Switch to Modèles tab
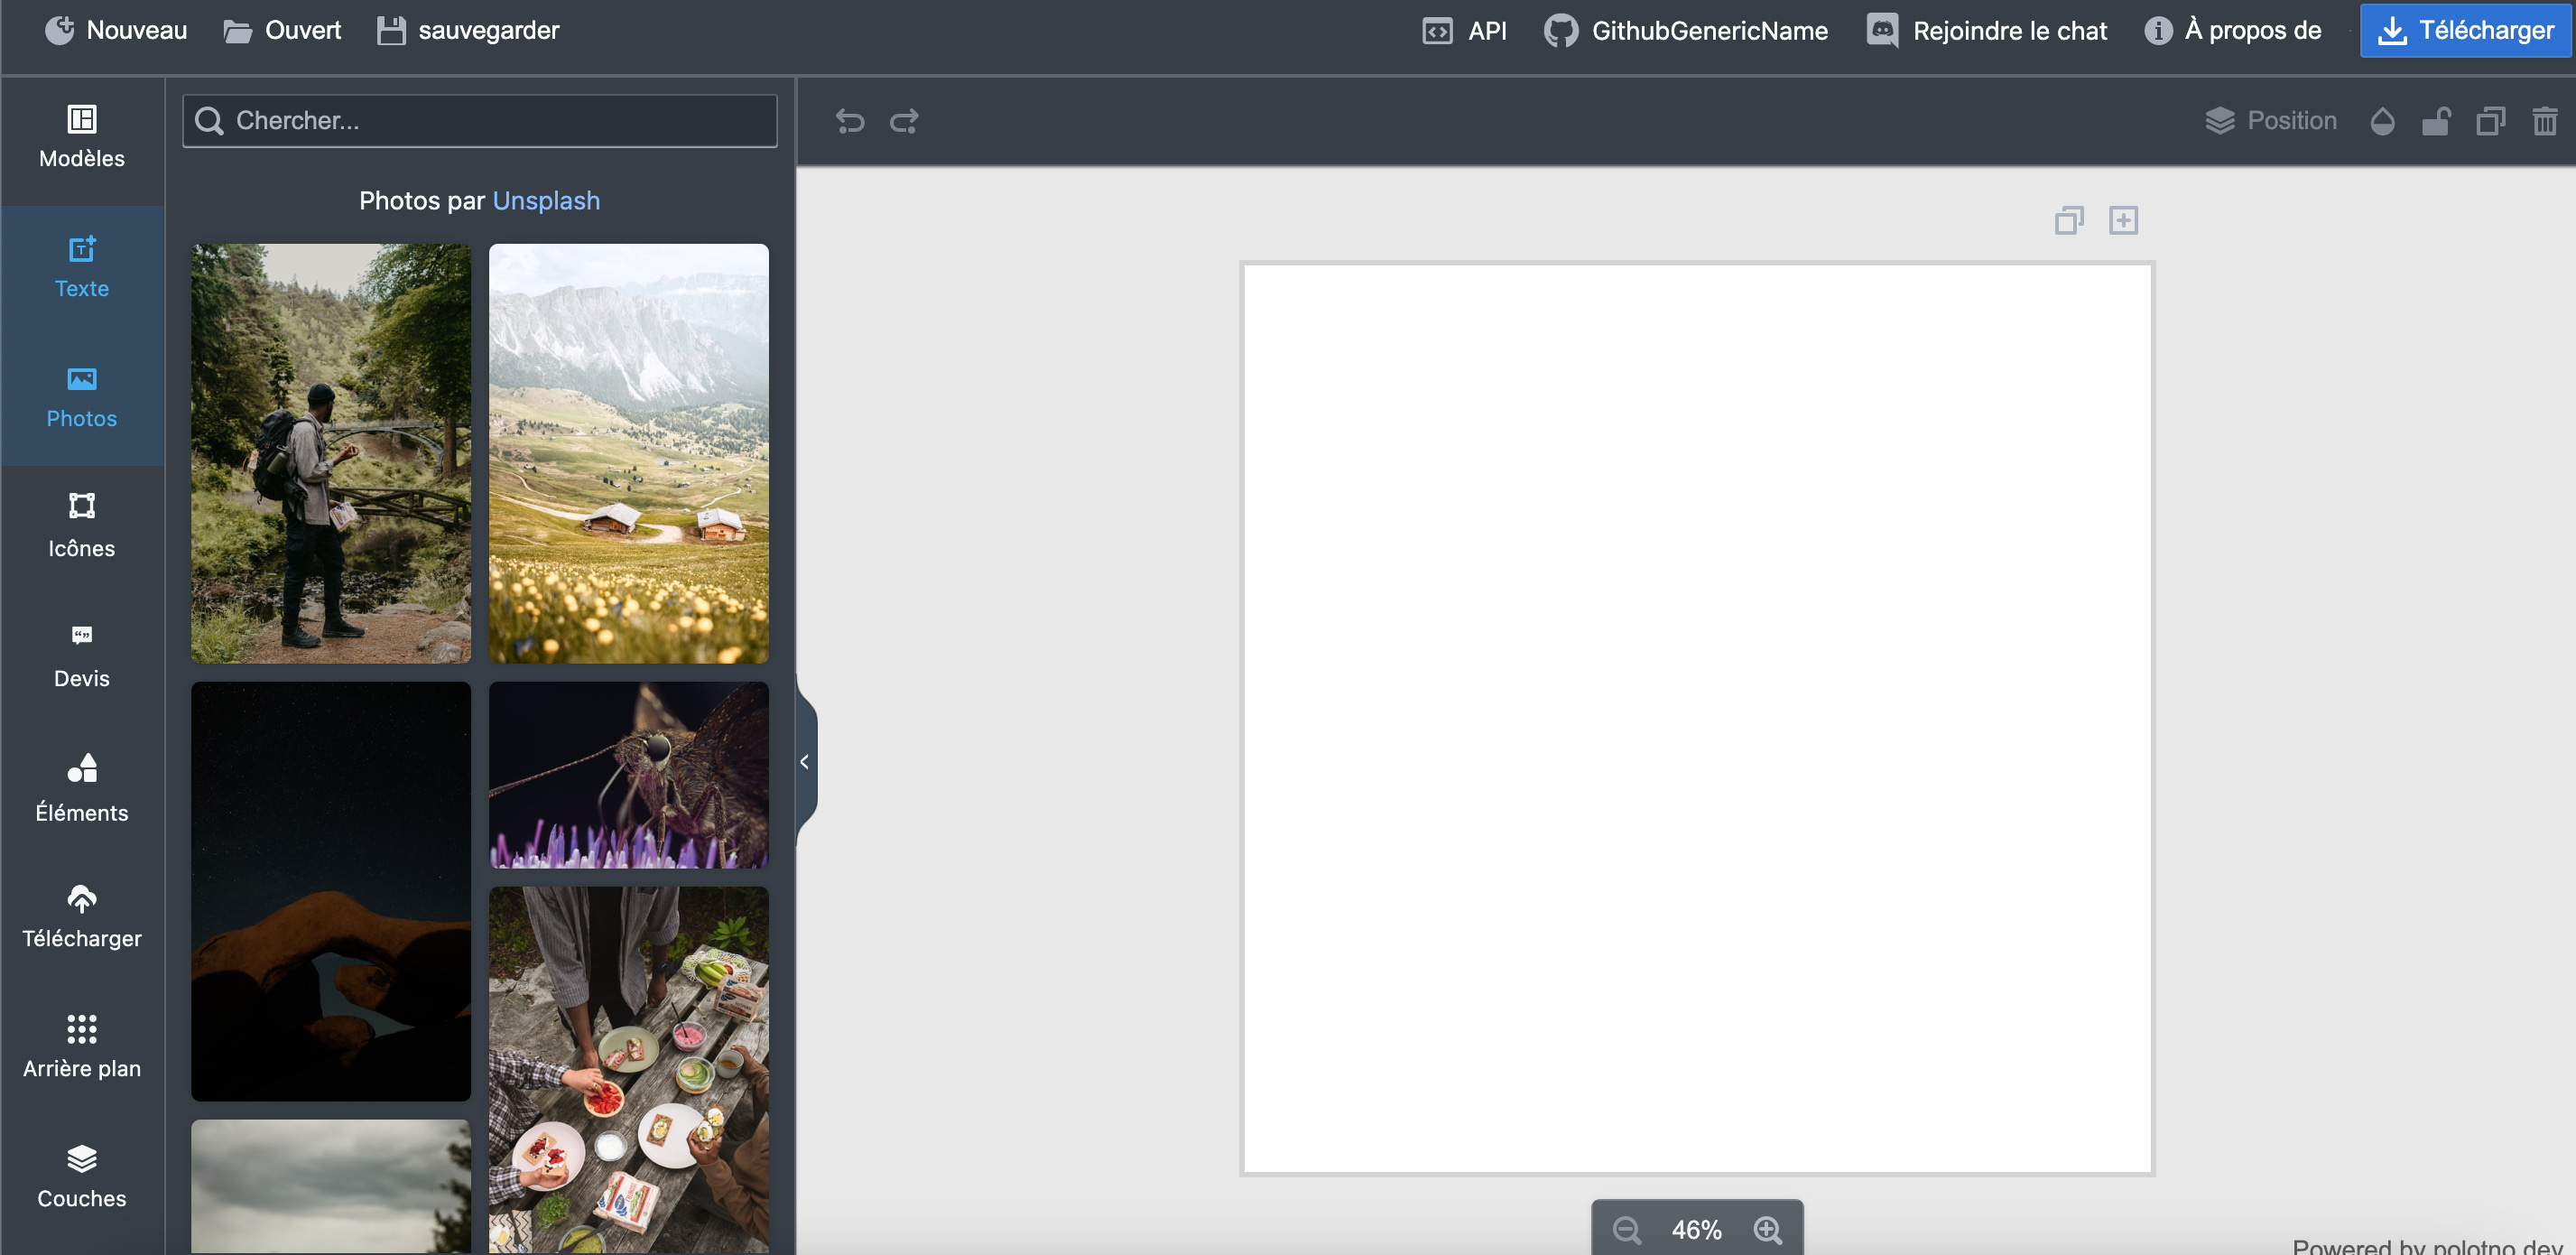 click(x=82, y=137)
